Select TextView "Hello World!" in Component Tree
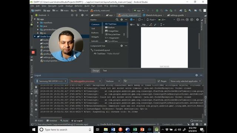This screenshot has height=133, width=237. pyautogui.click(x=107, y=54)
